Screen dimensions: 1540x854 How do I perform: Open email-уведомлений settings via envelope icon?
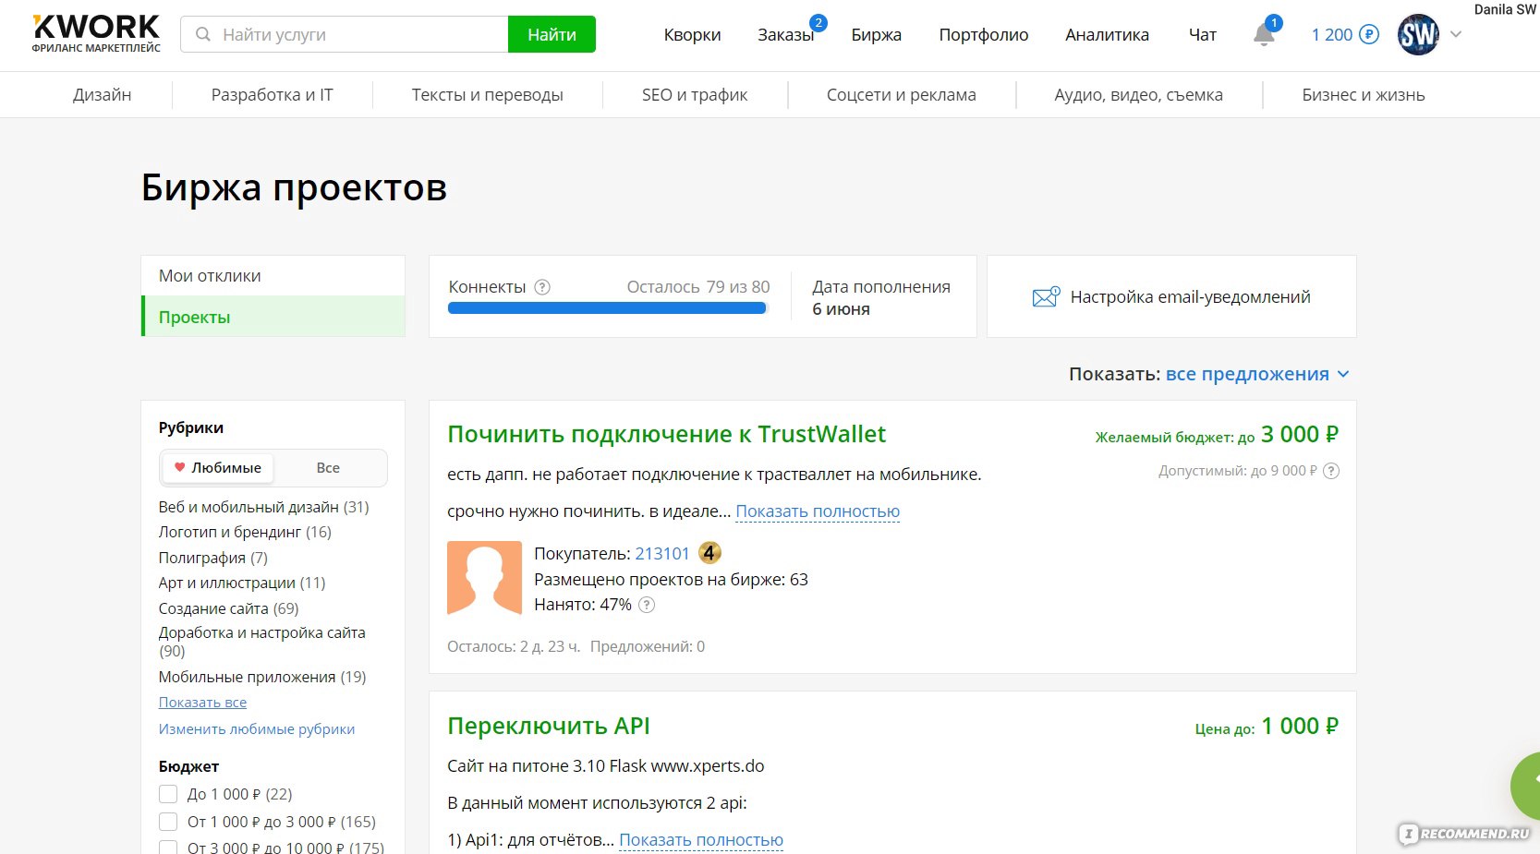point(1045,295)
